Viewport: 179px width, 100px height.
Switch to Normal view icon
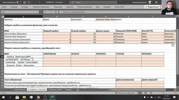(140, 93)
